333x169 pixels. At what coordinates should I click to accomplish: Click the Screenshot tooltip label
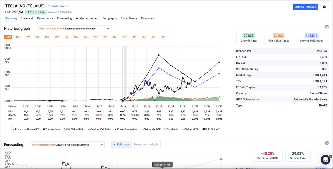pos(163,165)
